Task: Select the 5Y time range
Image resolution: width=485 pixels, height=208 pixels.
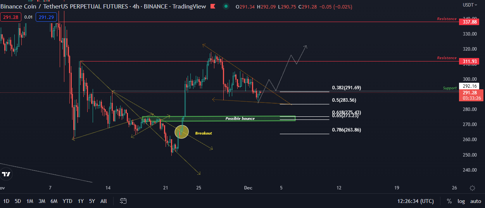Action: pyautogui.click(x=92, y=201)
